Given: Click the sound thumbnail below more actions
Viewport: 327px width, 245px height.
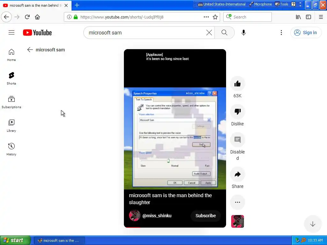Looking at the screenshot, I should point(237,221).
